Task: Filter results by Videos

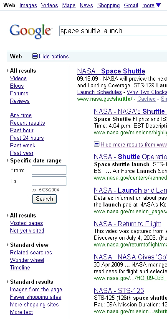Action: coord(18,78)
